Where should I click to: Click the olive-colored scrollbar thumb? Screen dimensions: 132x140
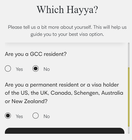tap(129, 97)
